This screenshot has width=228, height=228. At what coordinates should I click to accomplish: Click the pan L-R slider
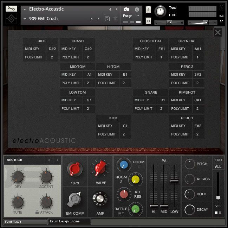pyautogui.click(x=169, y=23)
